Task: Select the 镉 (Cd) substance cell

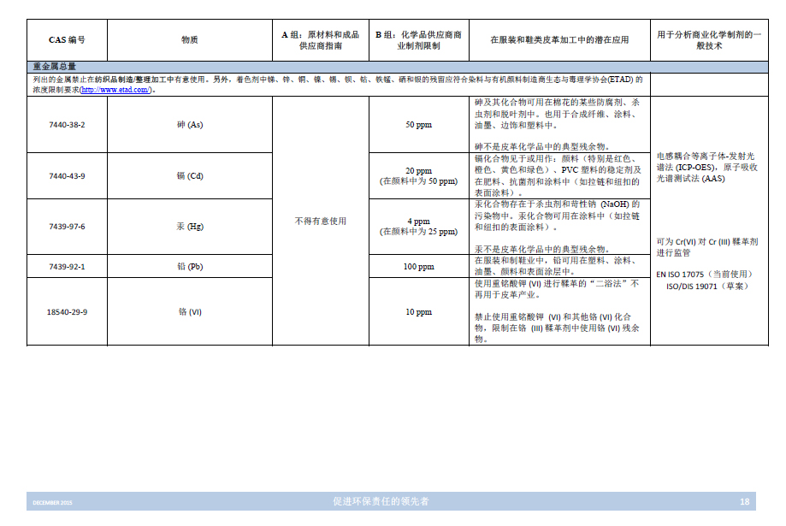Action: (190, 175)
